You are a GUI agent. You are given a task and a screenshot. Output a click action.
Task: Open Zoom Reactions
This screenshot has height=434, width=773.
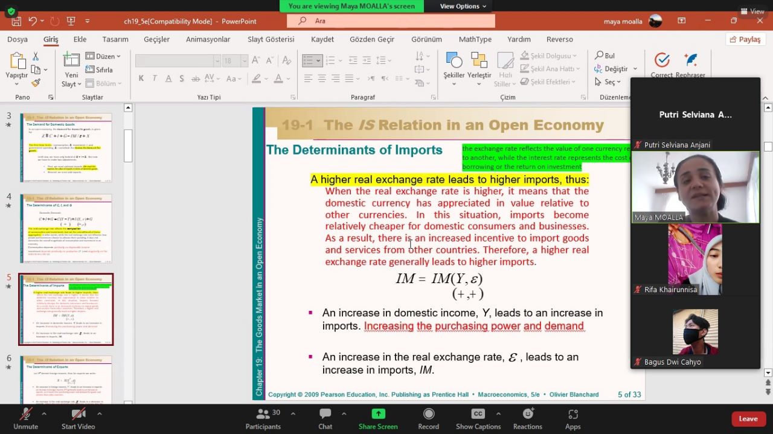pos(528,418)
